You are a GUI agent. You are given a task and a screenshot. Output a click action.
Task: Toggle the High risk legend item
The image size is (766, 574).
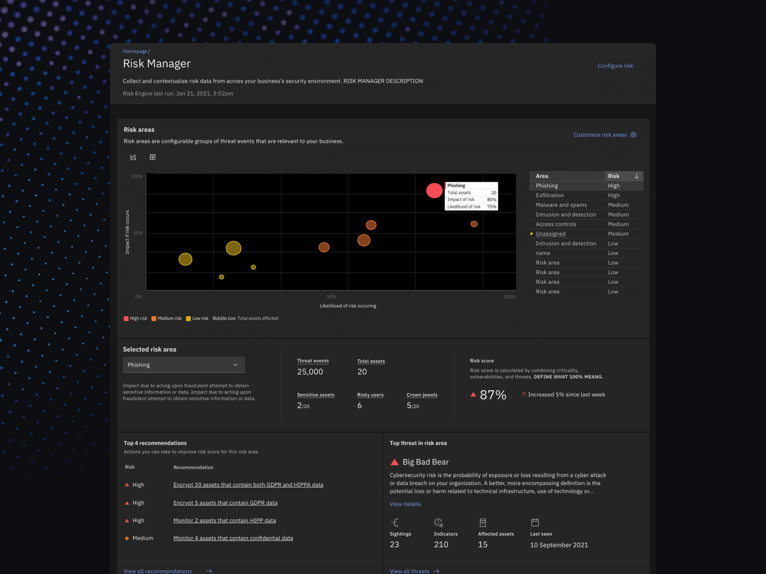click(126, 318)
